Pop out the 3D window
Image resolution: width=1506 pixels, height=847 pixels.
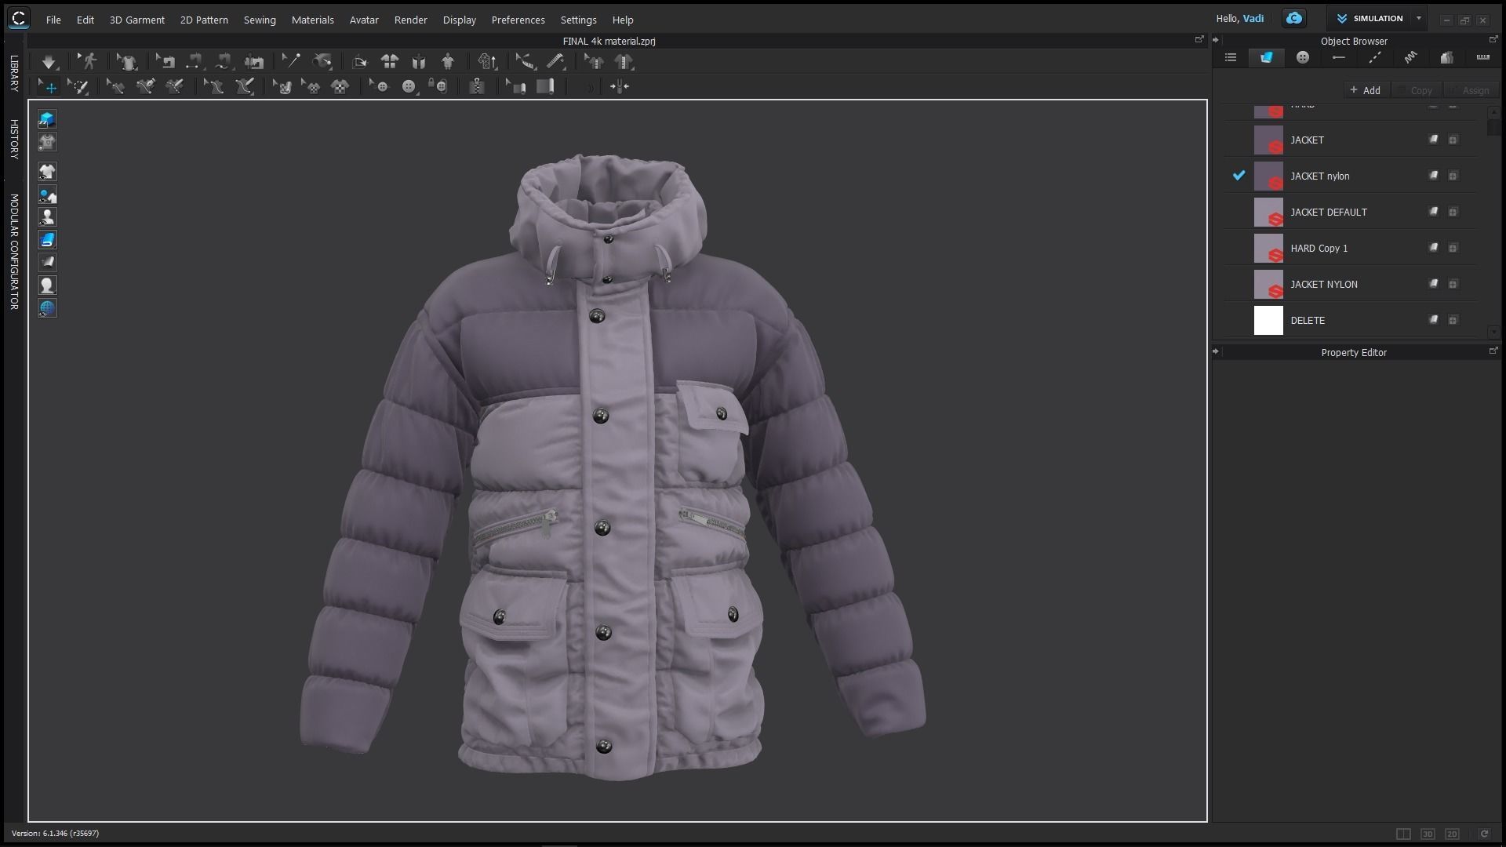(1199, 39)
